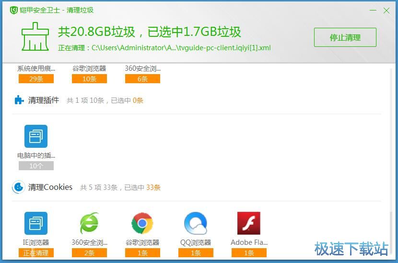Toggle the gray 10个 plugin count badge
Image resolution: width=398 pixels, height=263 pixels.
click(x=36, y=166)
